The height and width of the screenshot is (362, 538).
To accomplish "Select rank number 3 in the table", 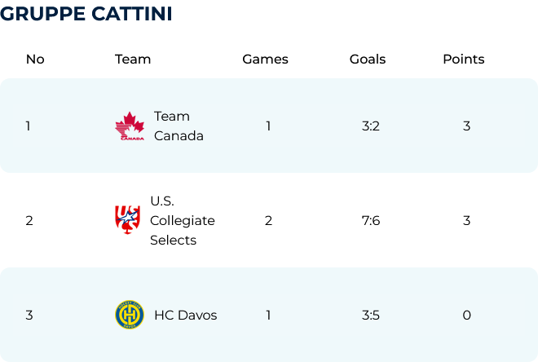I will (29, 315).
